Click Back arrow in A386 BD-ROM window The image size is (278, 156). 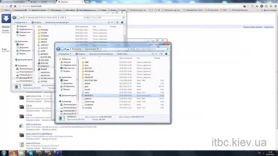[14, 17]
